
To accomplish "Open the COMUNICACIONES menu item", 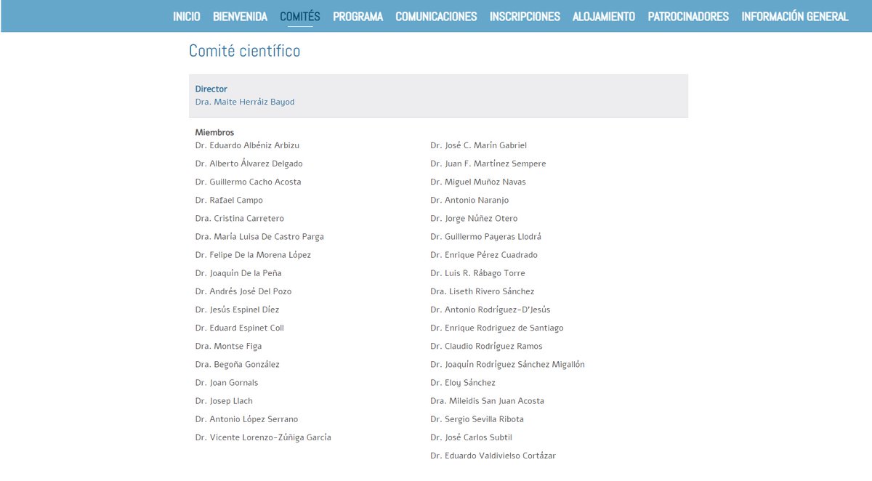I will (436, 16).
